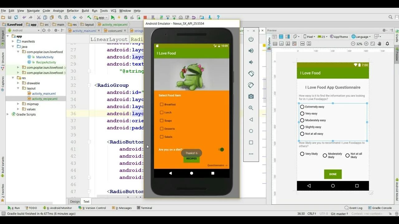Click the Debug app bug icon
This screenshot has width=399, height=224.
pos(126,17)
